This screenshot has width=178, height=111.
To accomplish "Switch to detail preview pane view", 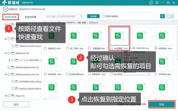I will pos(172,16).
